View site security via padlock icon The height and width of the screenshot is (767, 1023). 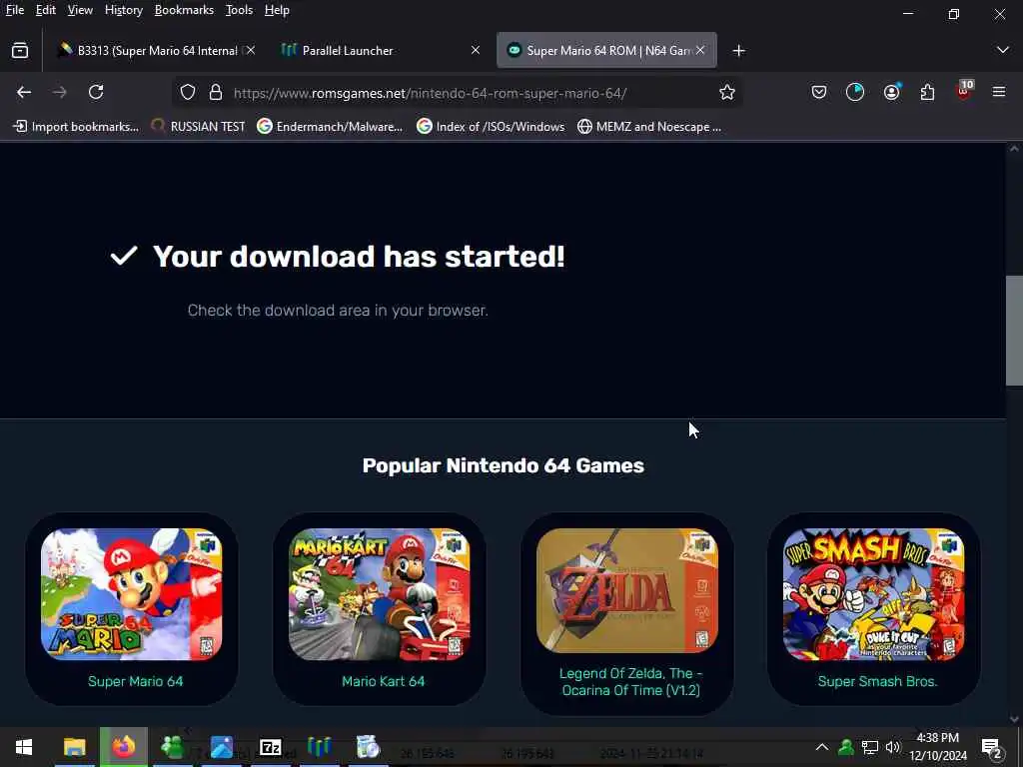click(x=216, y=93)
